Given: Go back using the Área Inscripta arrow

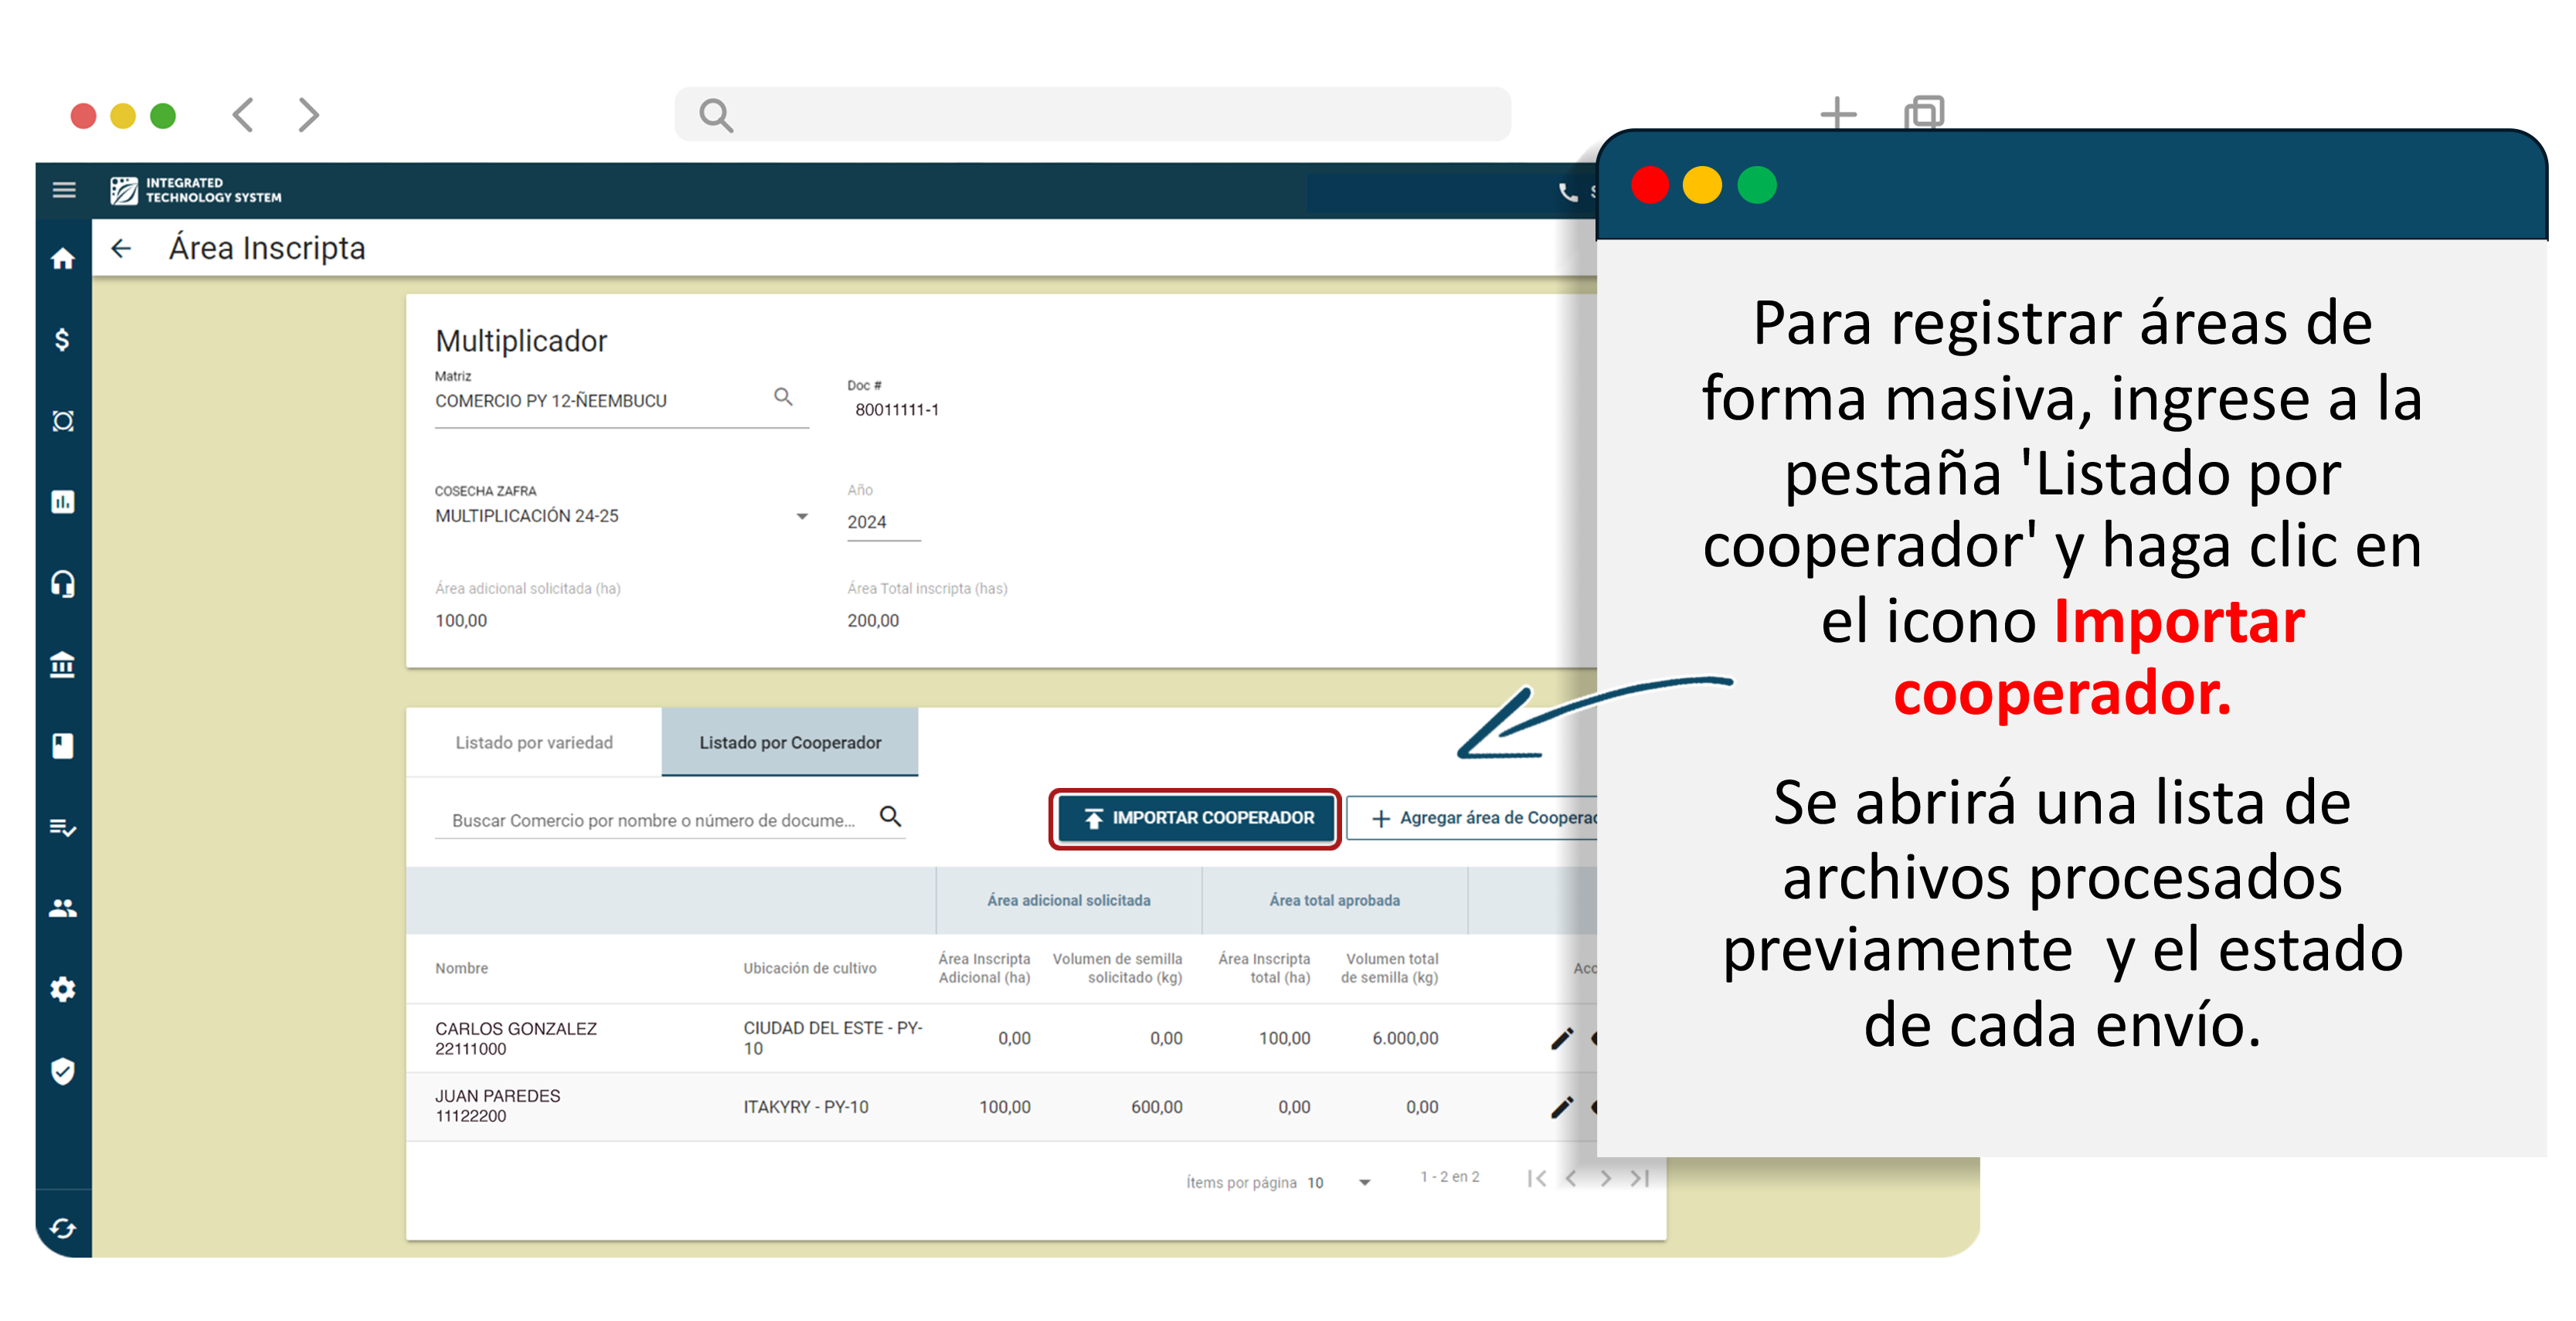Looking at the screenshot, I should [121, 248].
